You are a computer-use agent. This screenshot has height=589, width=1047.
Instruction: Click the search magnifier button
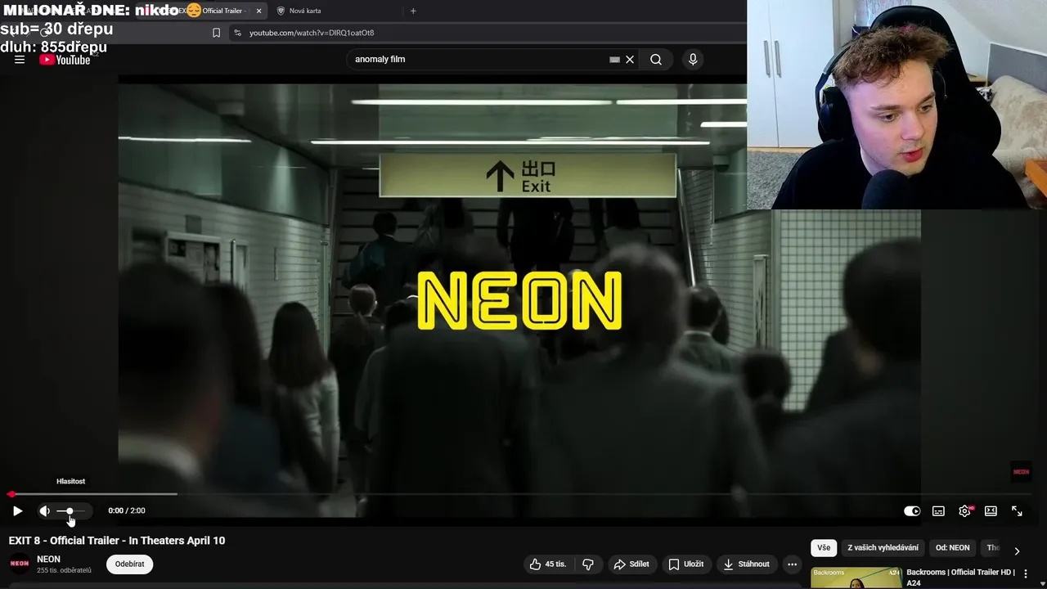tap(656, 59)
